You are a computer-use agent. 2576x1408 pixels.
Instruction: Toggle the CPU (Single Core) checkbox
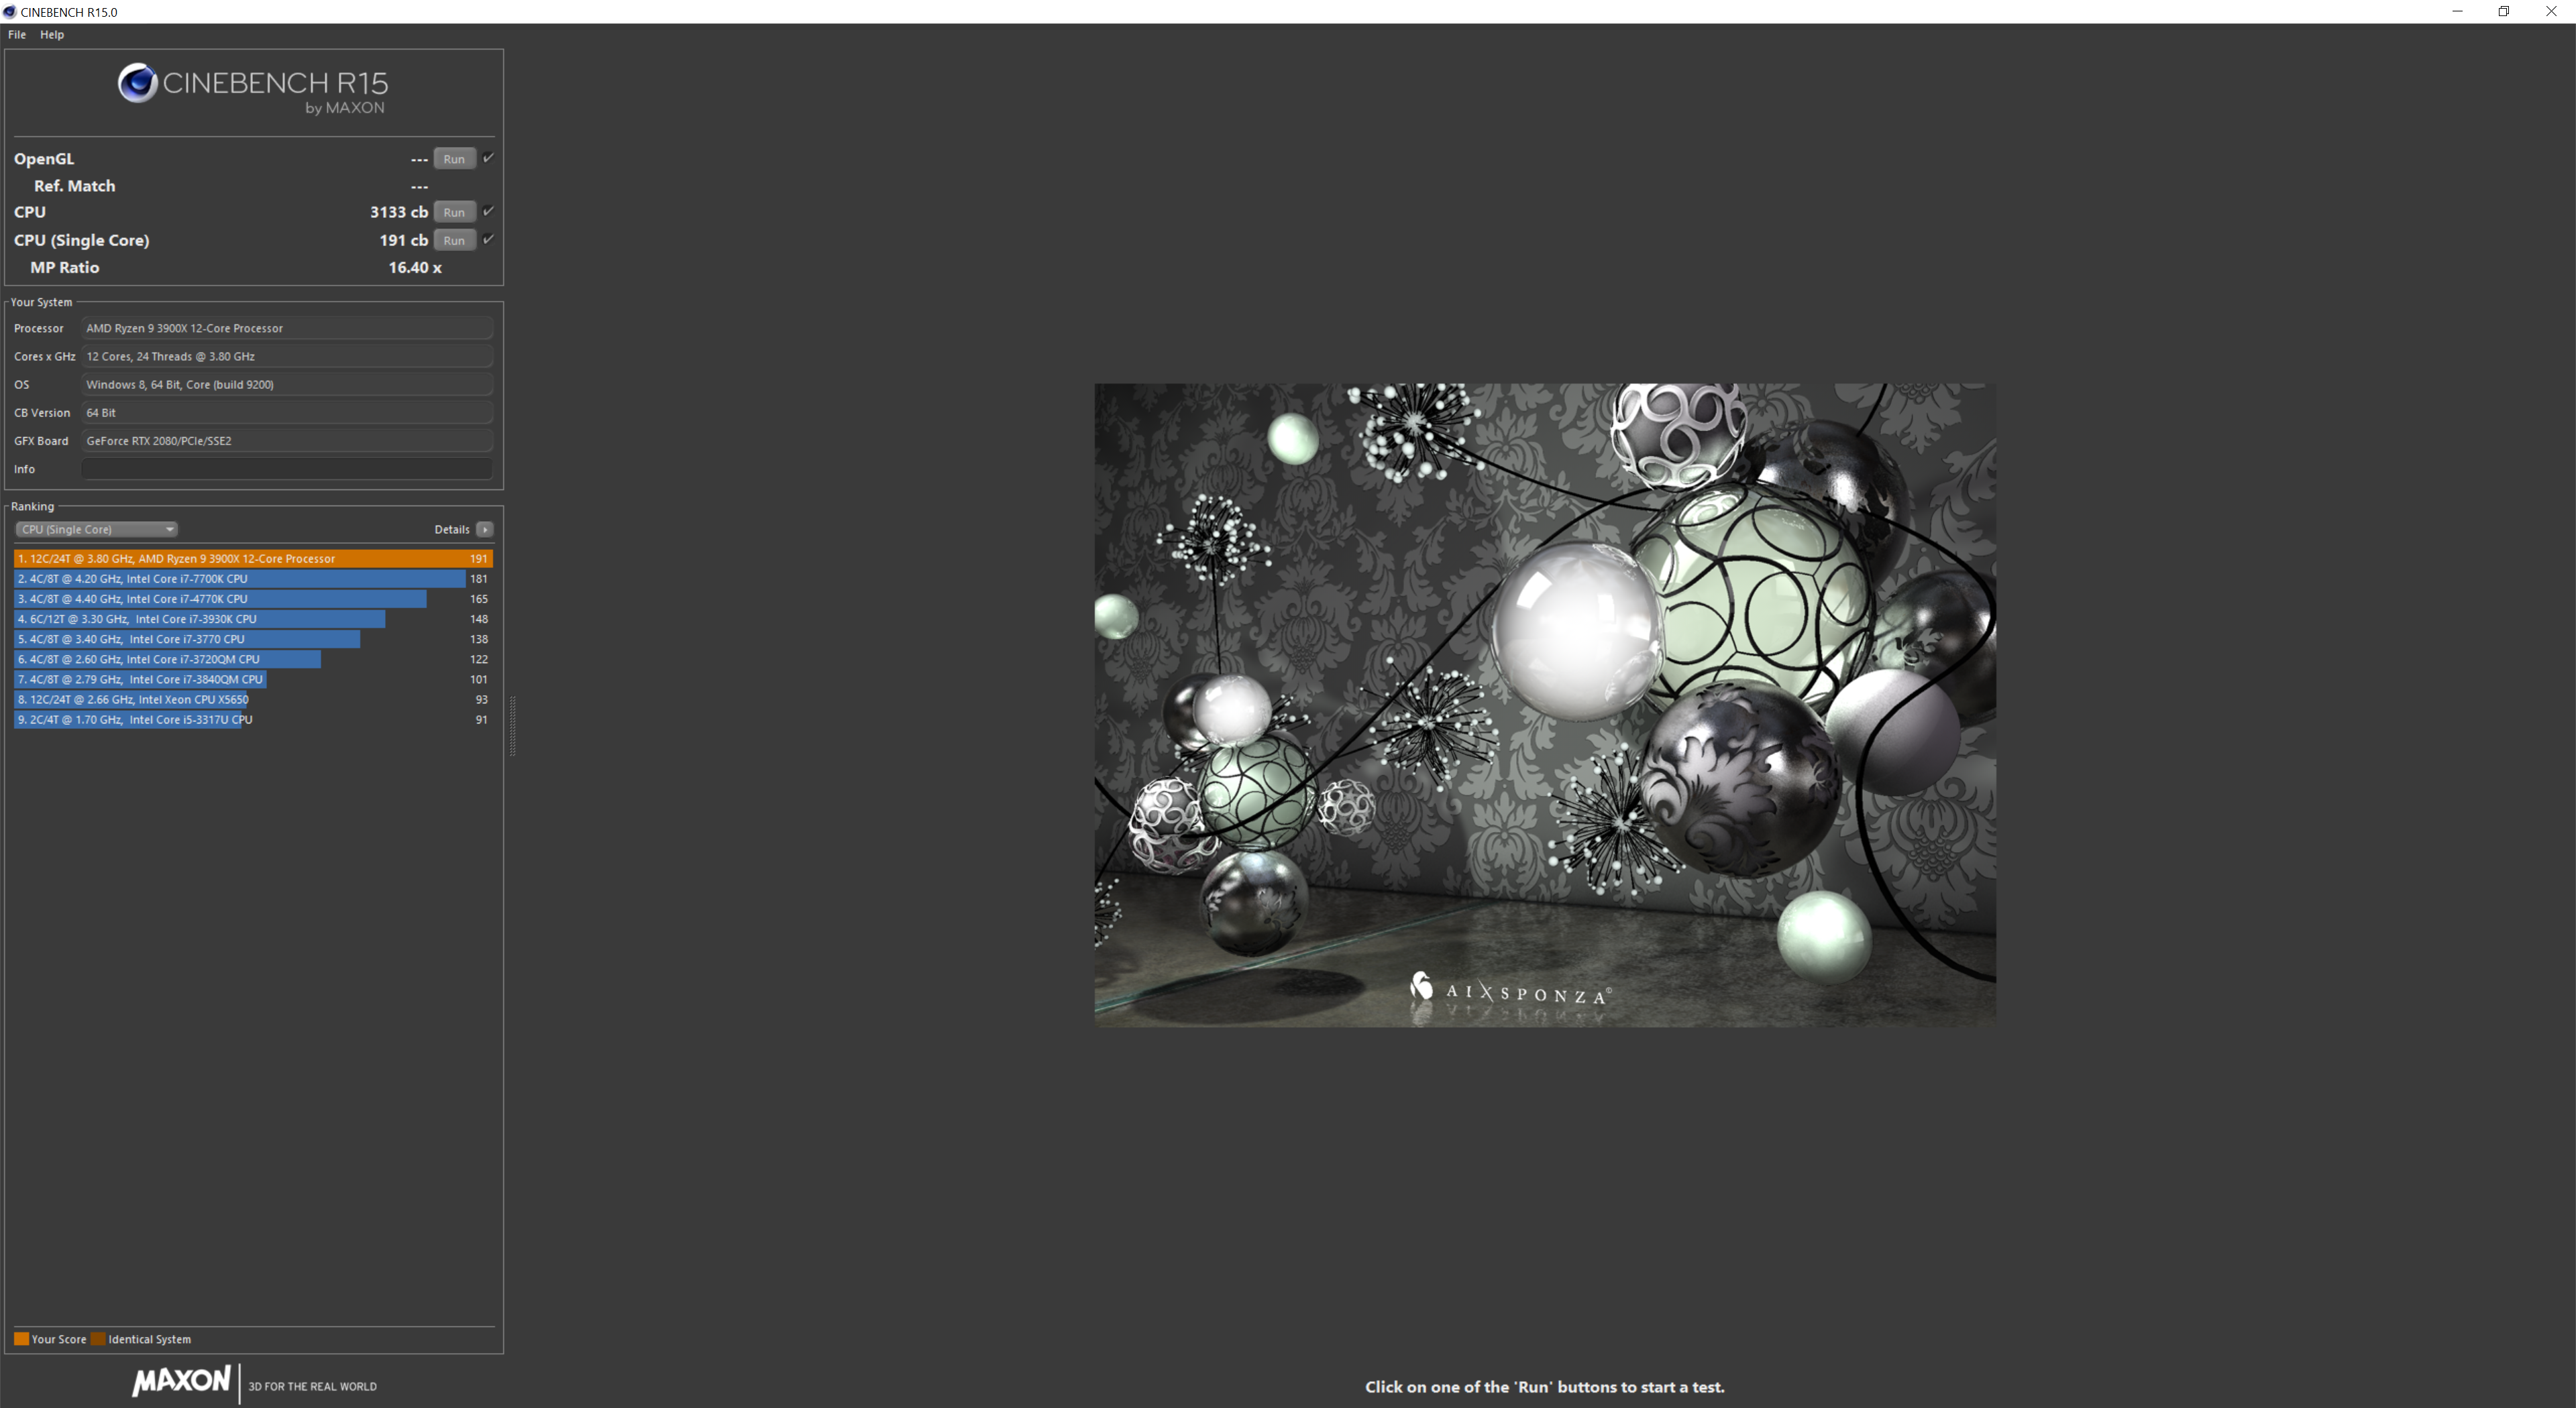(488, 239)
